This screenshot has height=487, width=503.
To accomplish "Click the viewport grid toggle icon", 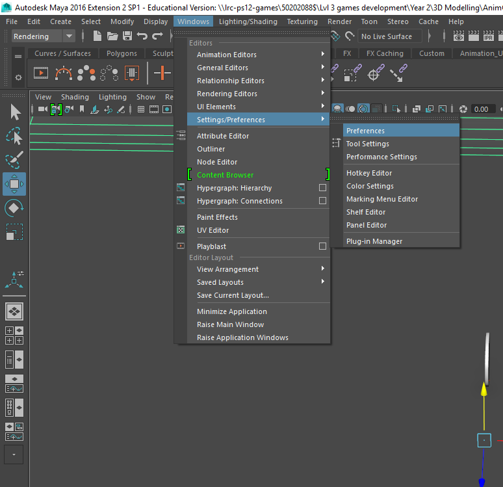I will point(141,109).
